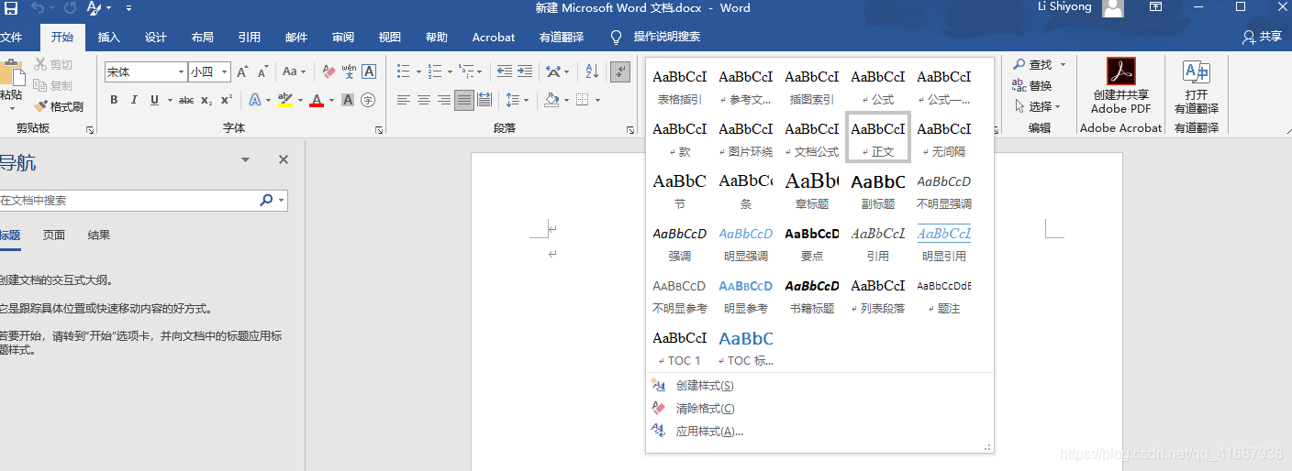Click the sort A-Z icon
Viewport: 1292px width, 471px height.
592,71
